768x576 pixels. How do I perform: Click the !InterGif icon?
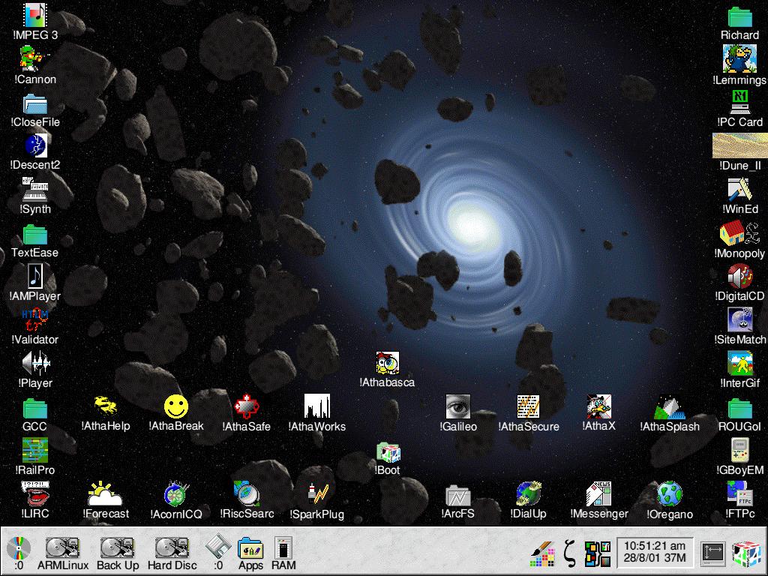click(740, 364)
